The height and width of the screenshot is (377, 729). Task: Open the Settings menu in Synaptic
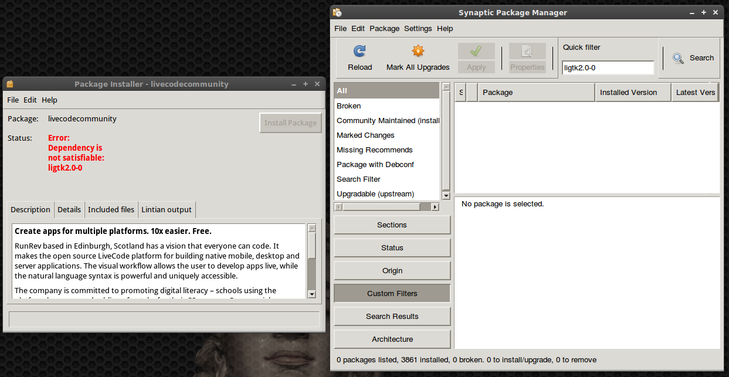(418, 28)
